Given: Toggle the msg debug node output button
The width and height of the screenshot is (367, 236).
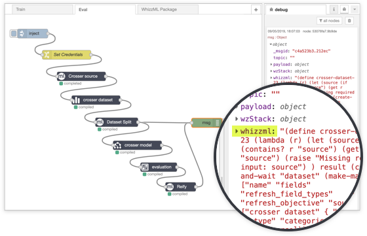Looking at the screenshot, I should click(x=218, y=123).
